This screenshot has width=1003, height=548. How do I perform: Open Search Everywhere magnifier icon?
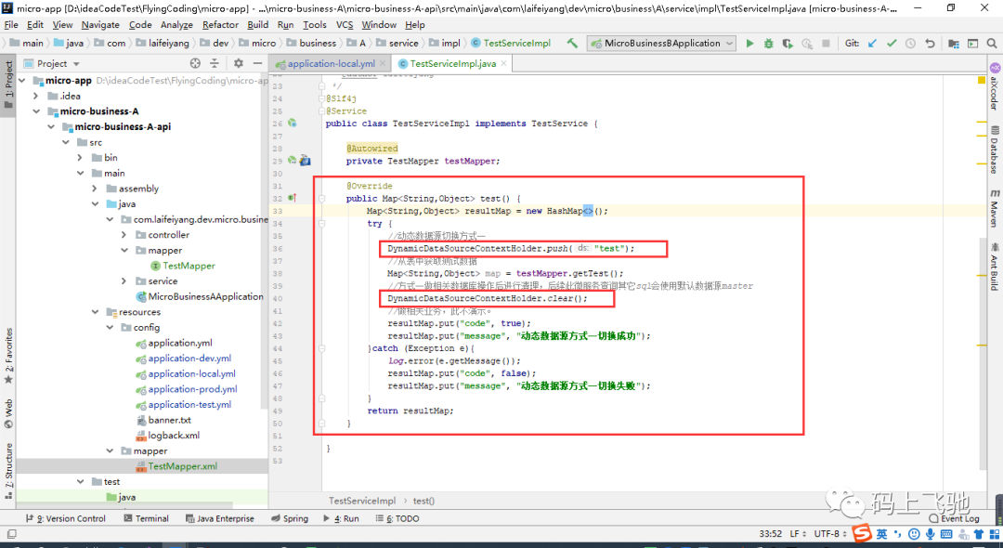992,44
